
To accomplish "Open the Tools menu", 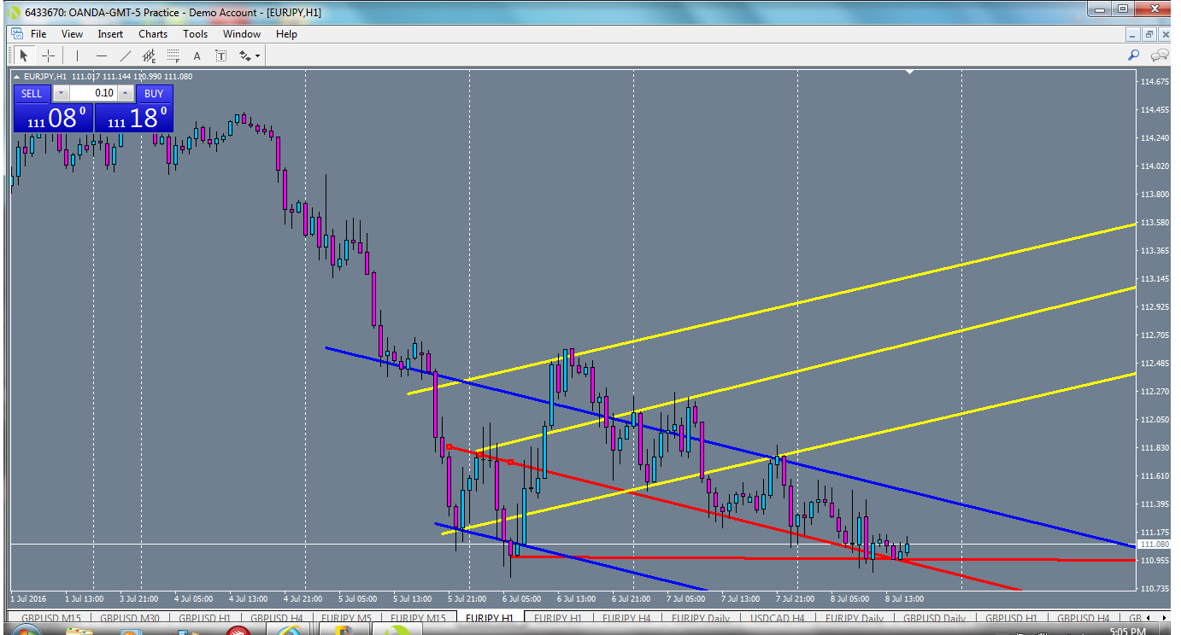I will 195,34.
